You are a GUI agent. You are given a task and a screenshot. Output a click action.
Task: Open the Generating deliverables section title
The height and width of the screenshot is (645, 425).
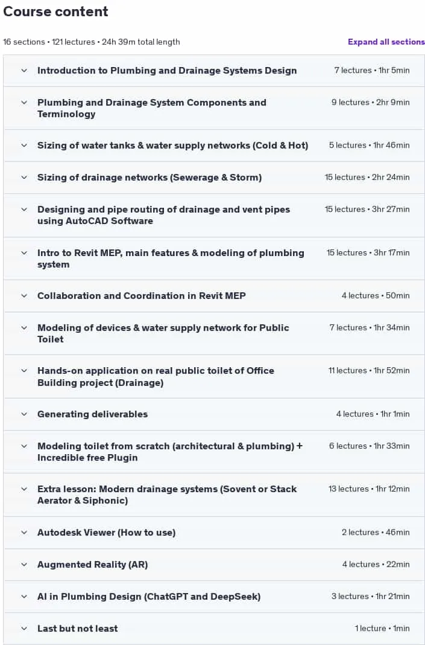(x=92, y=414)
